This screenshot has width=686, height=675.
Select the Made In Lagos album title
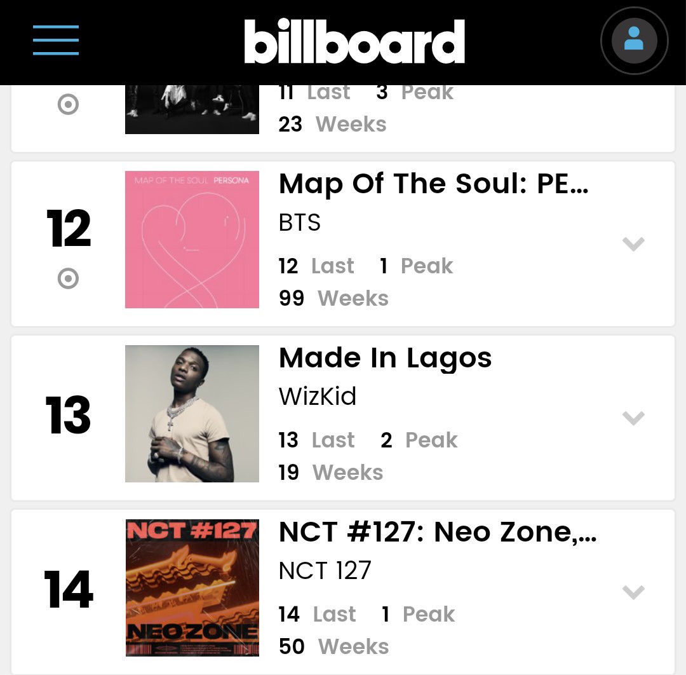[x=385, y=358]
